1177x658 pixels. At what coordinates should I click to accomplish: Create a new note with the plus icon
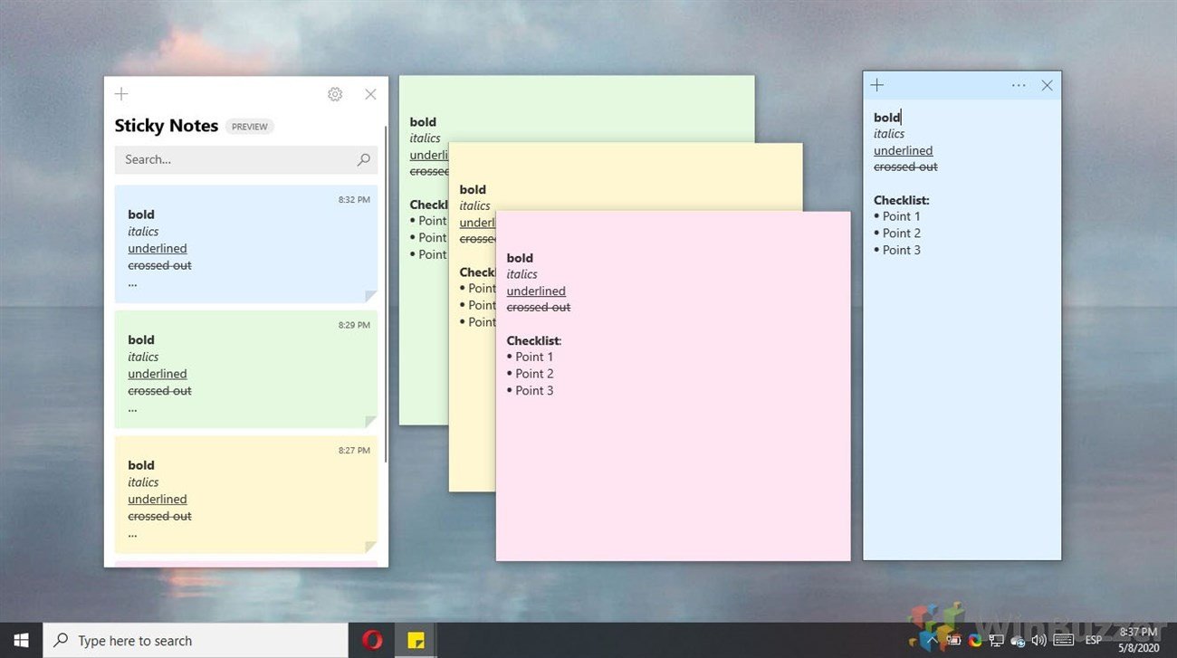[121, 94]
